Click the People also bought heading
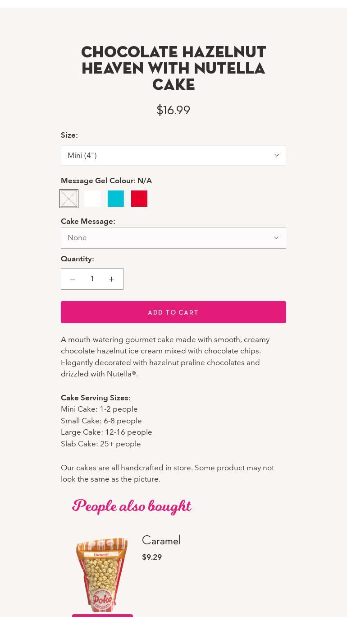Image resolution: width=347 pixels, height=617 pixels. pyautogui.click(x=132, y=506)
